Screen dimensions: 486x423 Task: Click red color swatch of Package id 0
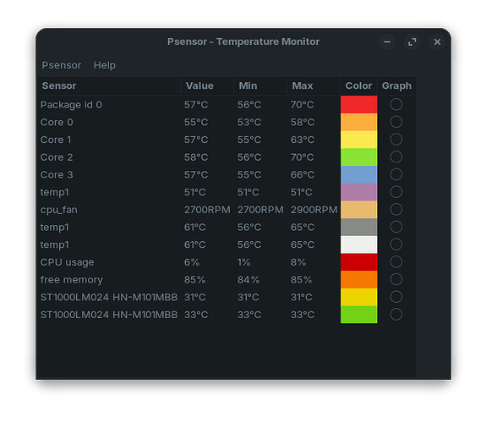[x=359, y=105]
